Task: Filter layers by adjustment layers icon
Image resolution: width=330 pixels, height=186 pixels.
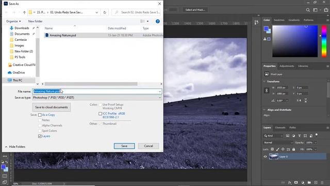Action: click(x=293, y=136)
